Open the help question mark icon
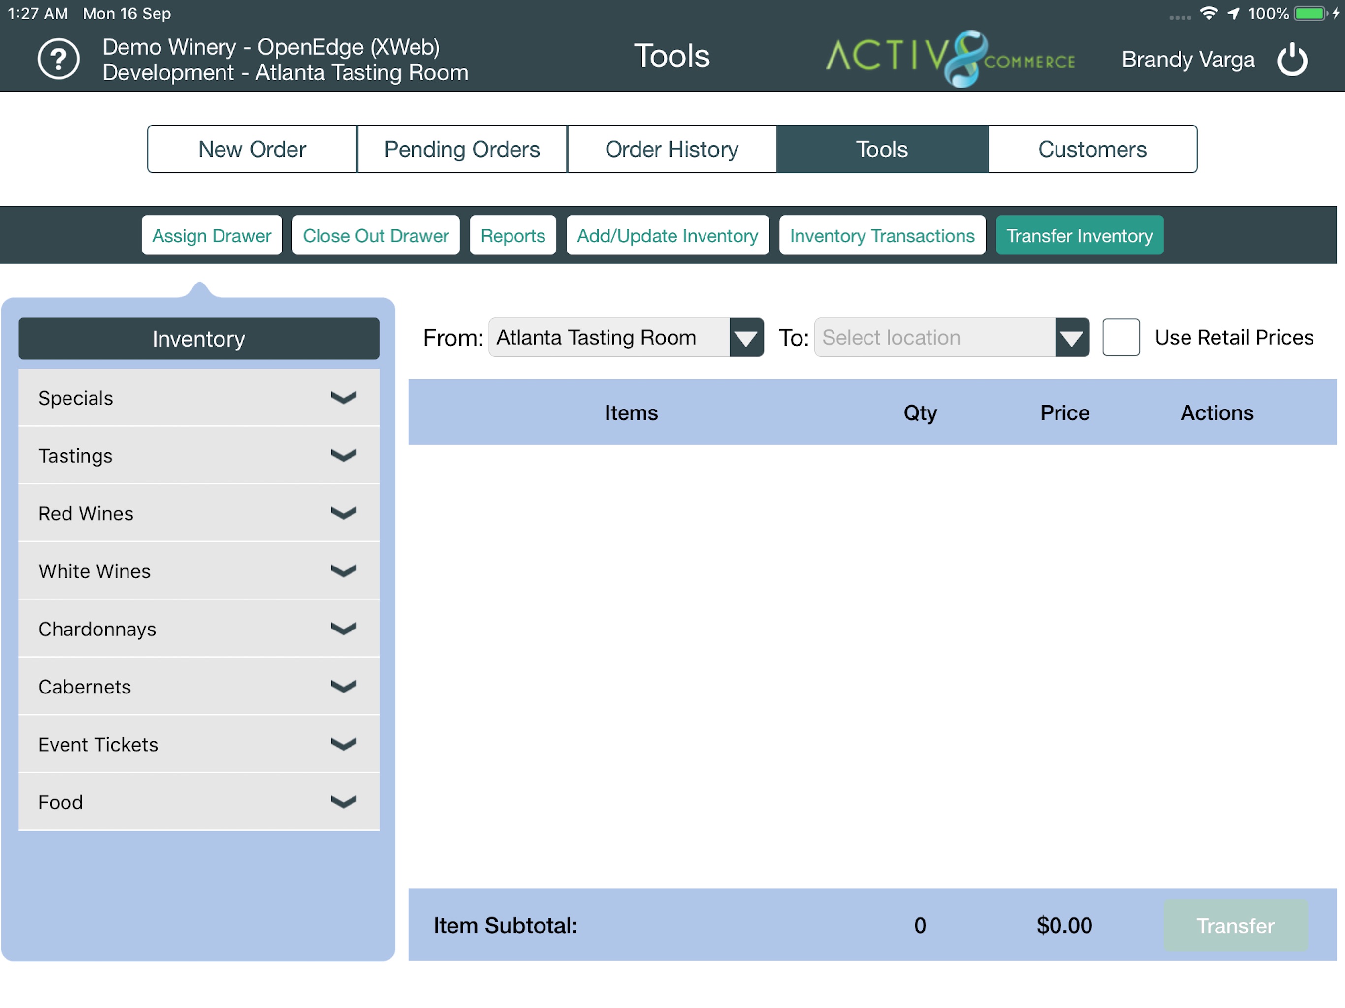The height and width of the screenshot is (1008, 1345). 59,59
